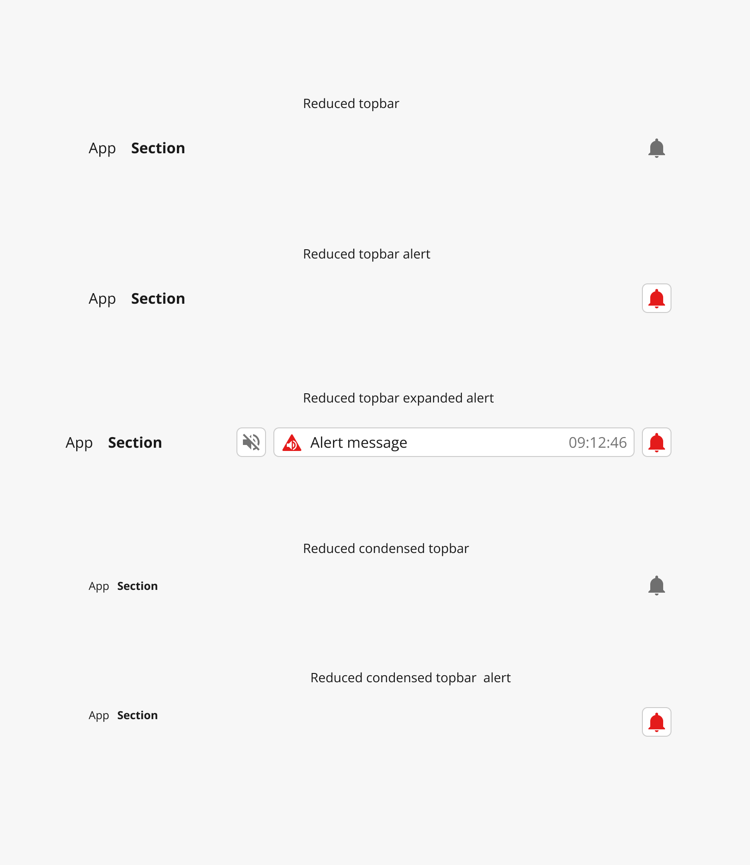
Task: Select App in the Reduced topbar alert row
Action: pyautogui.click(x=102, y=299)
